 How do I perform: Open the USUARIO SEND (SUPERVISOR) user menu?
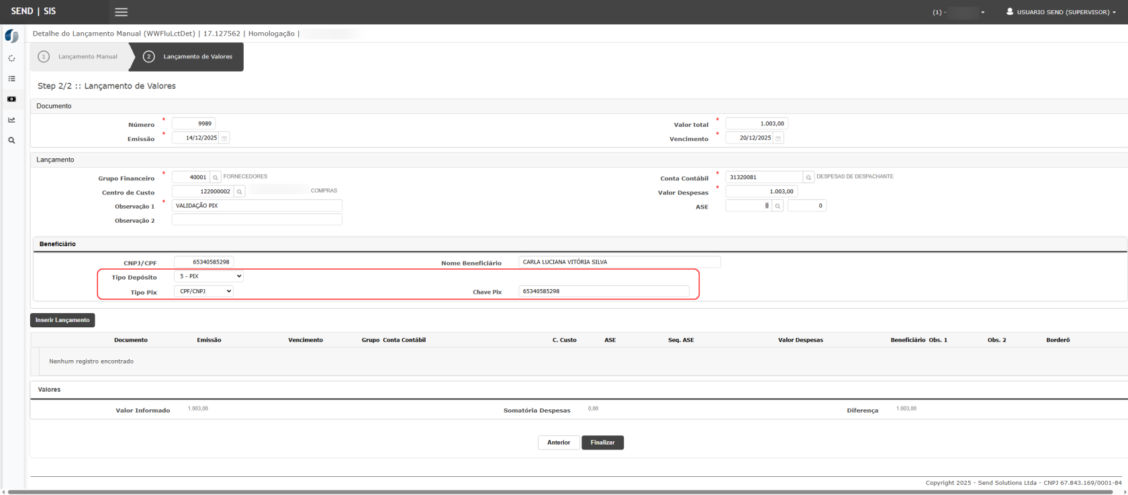click(1061, 12)
